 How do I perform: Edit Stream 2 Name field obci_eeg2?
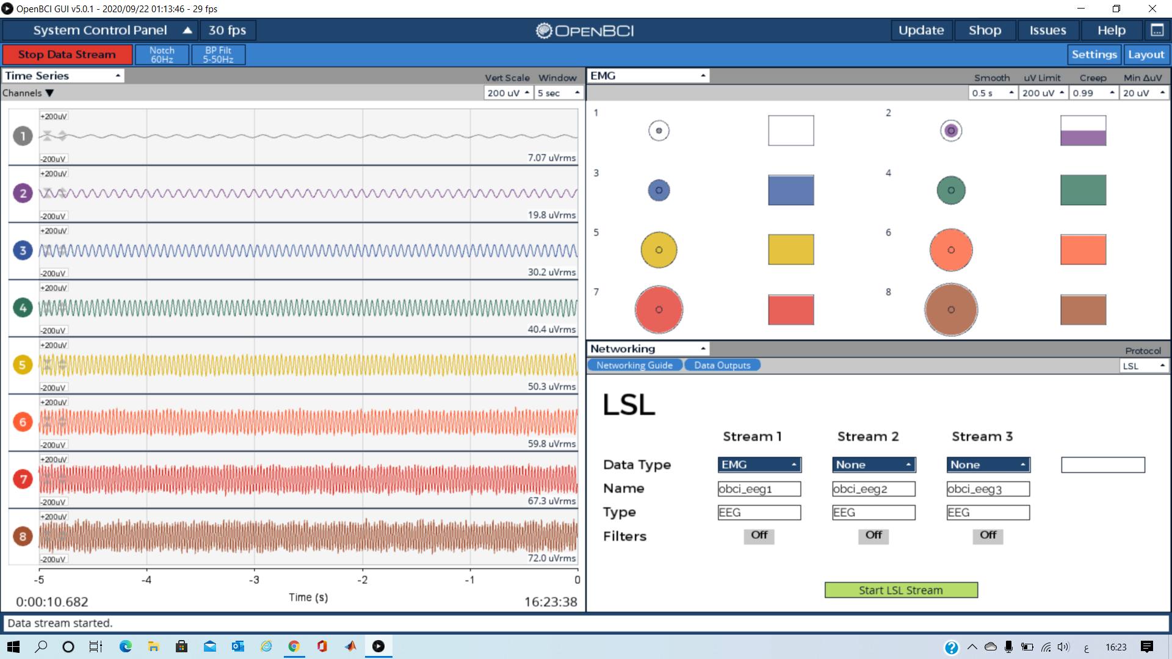point(874,489)
